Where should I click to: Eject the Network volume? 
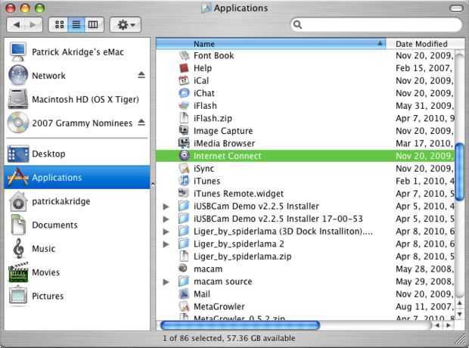141,75
